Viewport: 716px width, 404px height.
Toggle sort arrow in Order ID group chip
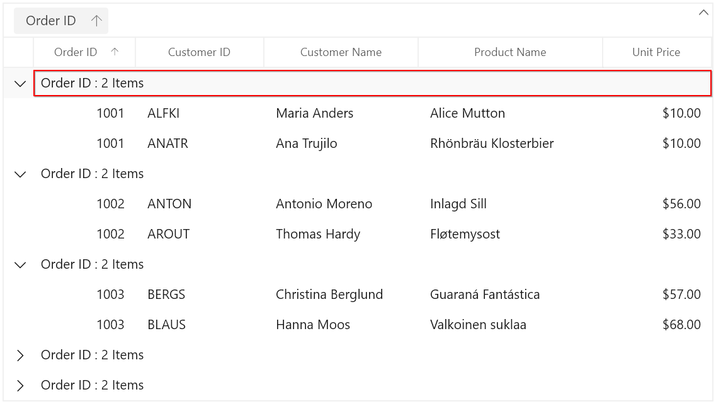(96, 21)
